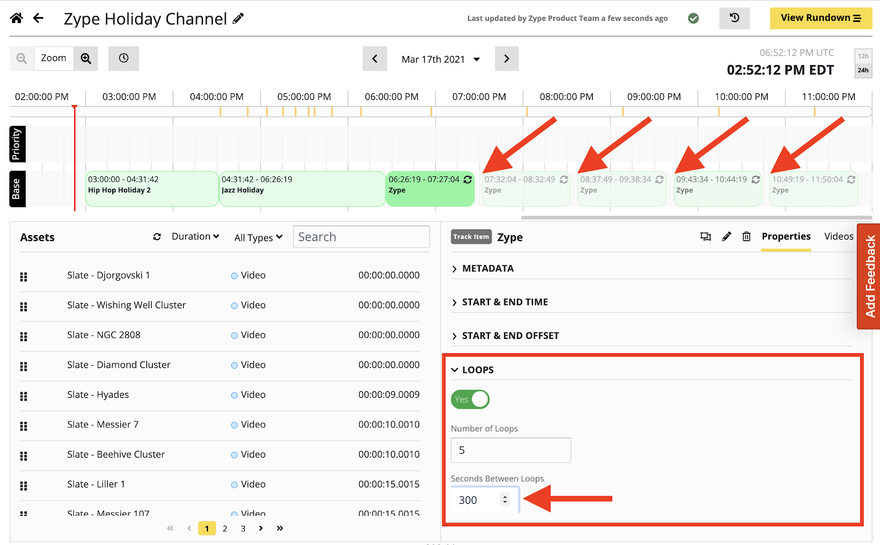Select the 07:32:04 - 08:32:49 Zype block
The width and height of the screenshot is (880, 545).
[526, 189]
